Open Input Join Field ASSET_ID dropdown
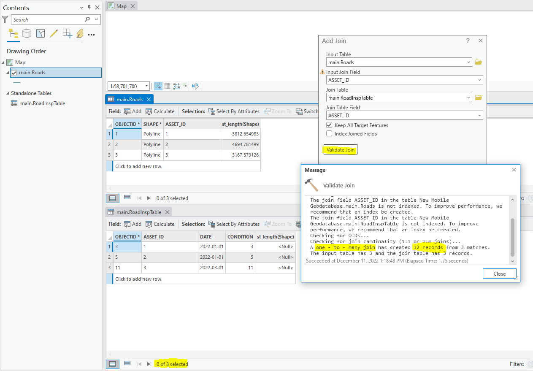Screen dimensions: 533x371 [x=404, y=80]
